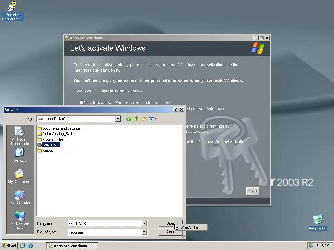
Task: Open the Windows Product Activation link
Action: (x=216, y=142)
